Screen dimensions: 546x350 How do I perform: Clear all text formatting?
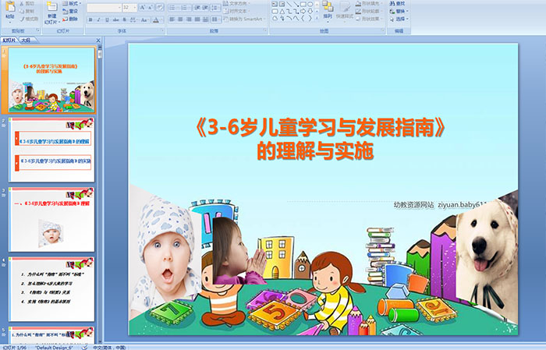[x=160, y=7]
